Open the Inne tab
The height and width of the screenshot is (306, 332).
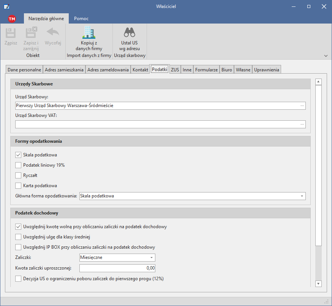point(187,69)
